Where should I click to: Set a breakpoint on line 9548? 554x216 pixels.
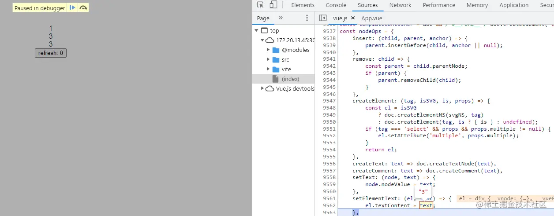coord(329,108)
